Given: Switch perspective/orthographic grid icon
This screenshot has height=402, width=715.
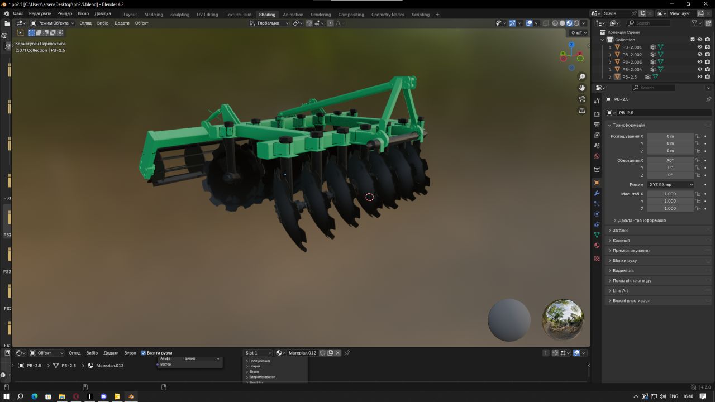Looking at the screenshot, I should click(x=581, y=111).
